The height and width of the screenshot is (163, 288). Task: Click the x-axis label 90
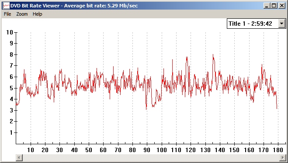tap(147, 150)
